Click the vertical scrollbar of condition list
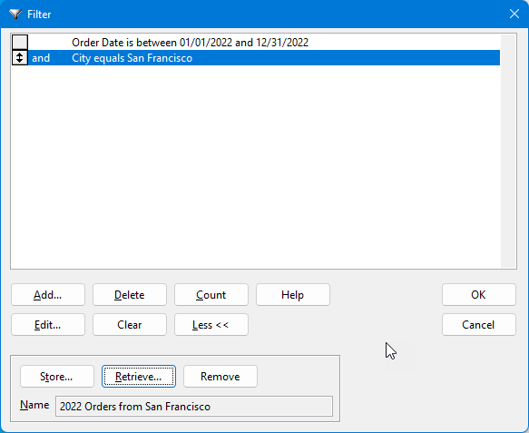 [508, 151]
